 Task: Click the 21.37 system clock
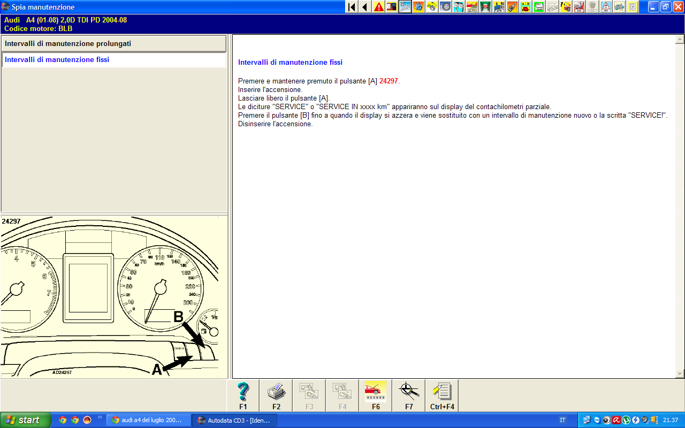pyautogui.click(x=671, y=420)
